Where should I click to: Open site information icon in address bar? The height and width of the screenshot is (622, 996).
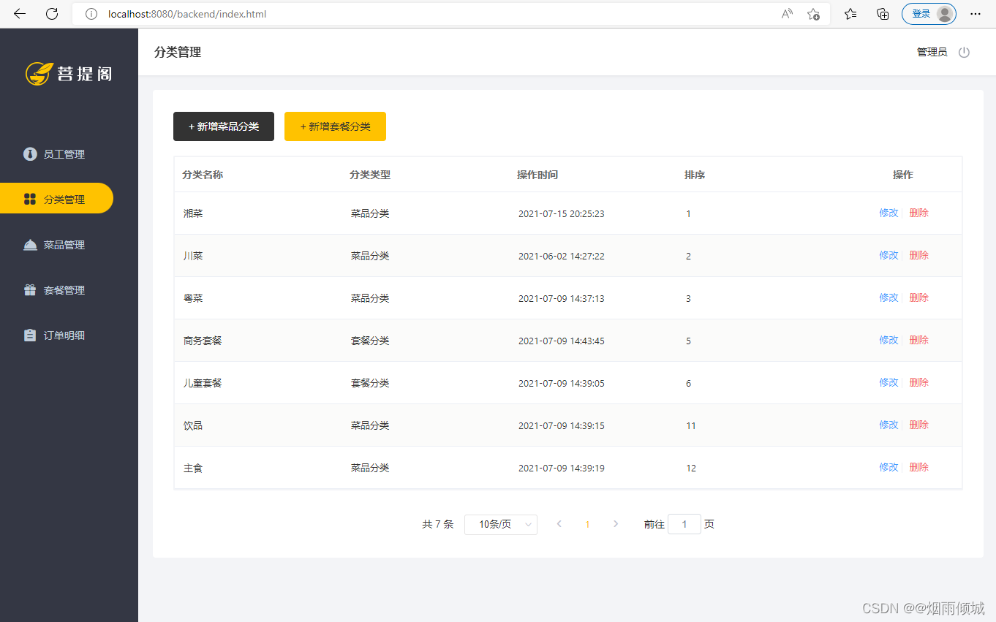pyautogui.click(x=91, y=14)
